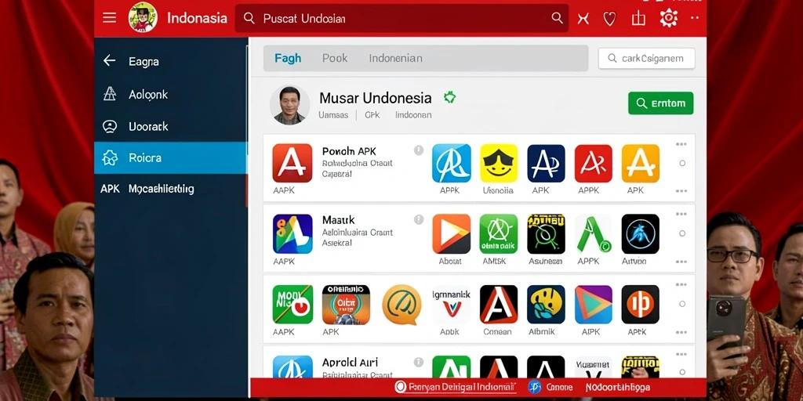Select the highlighted Roicra sidebar item
Image resolution: width=803 pixels, height=401 pixels.
170,157
